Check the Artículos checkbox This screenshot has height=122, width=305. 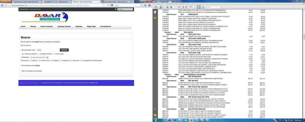31,60
